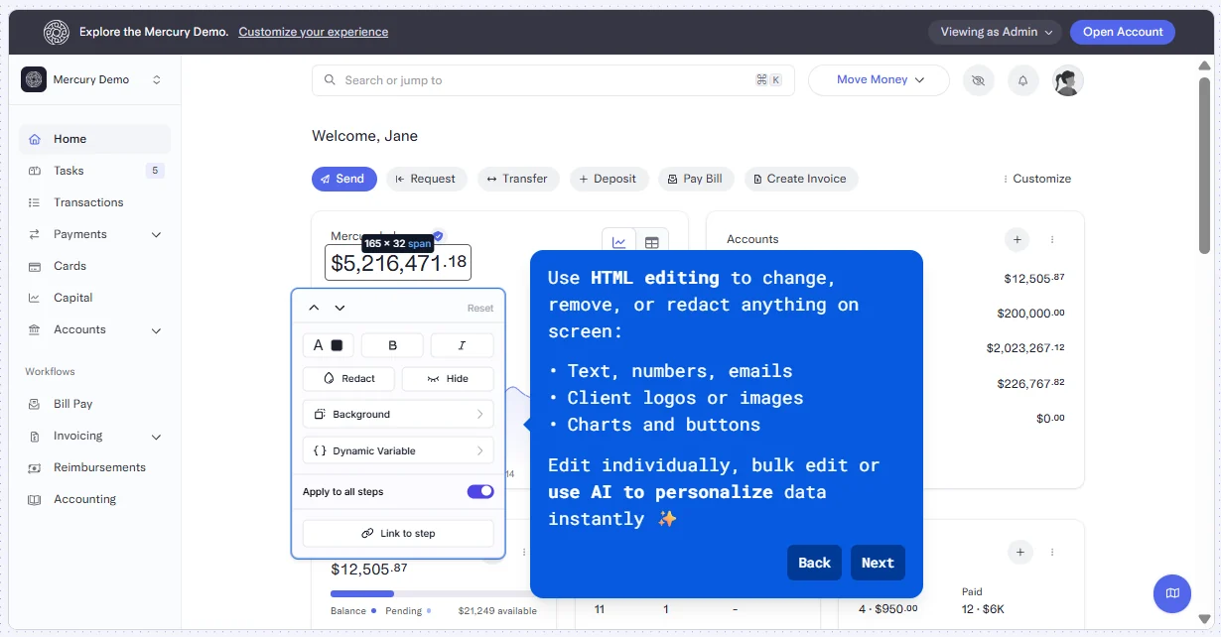Toggle Apply to all steps switch
This screenshot has width=1221, height=637.
click(x=480, y=491)
